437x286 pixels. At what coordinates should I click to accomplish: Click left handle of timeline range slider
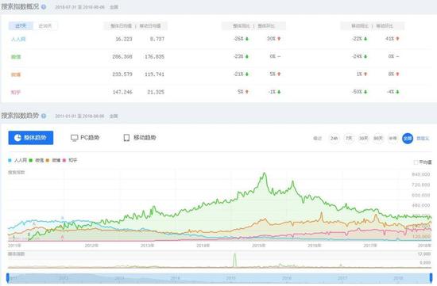tap(8, 278)
